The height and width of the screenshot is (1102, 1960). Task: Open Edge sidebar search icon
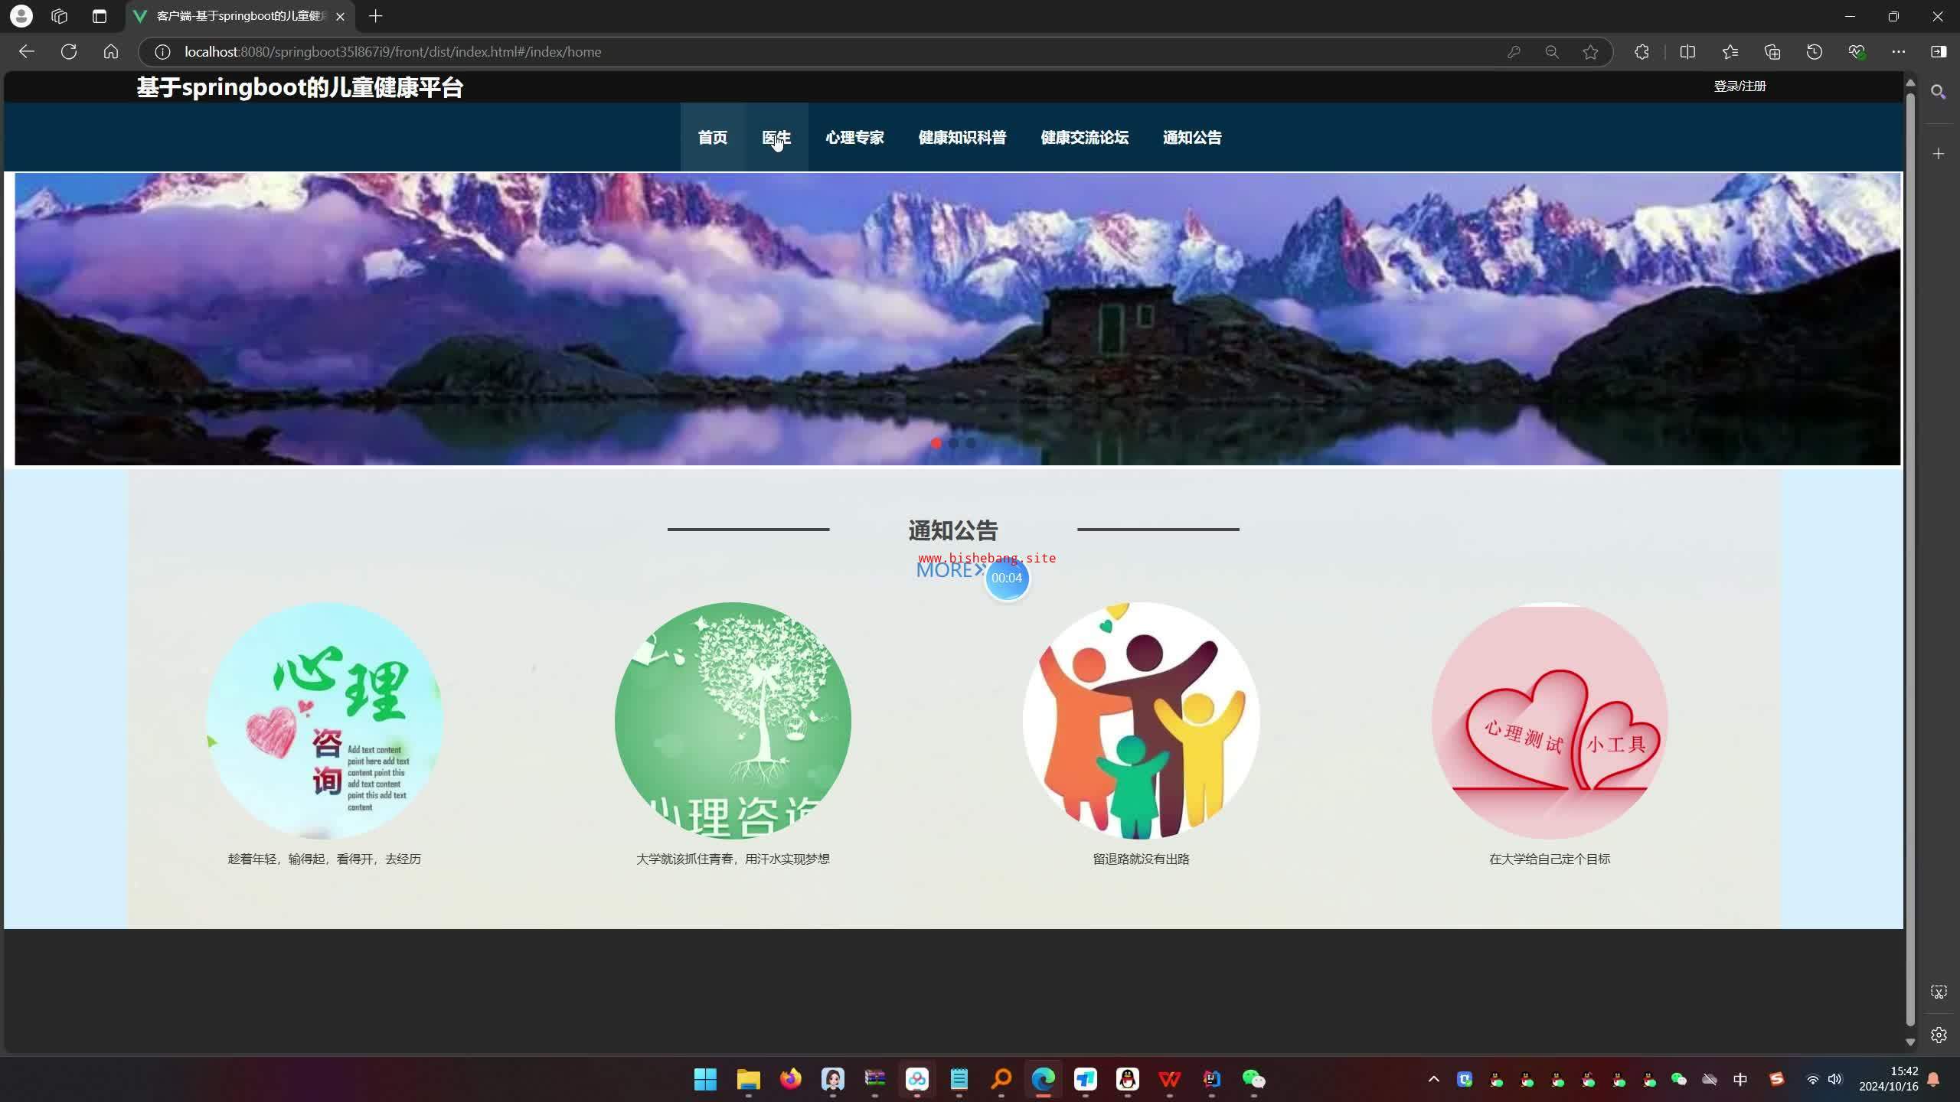1939,92
